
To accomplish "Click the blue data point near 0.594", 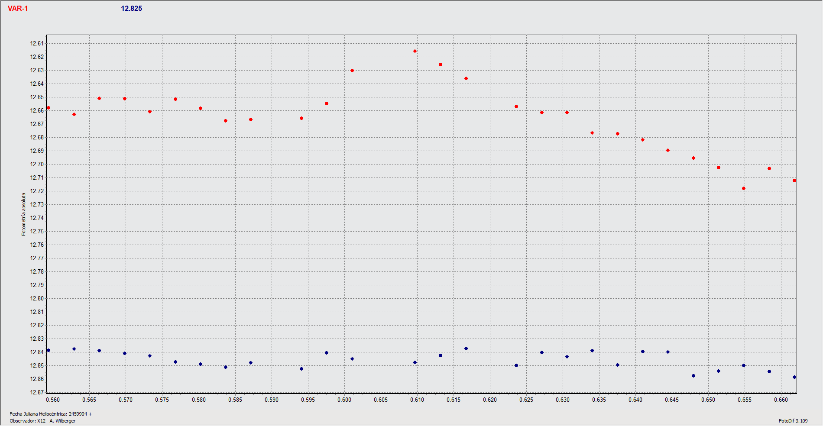I will [x=301, y=369].
